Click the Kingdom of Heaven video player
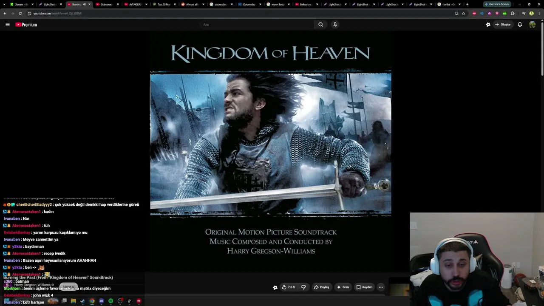 tap(271, 152)
